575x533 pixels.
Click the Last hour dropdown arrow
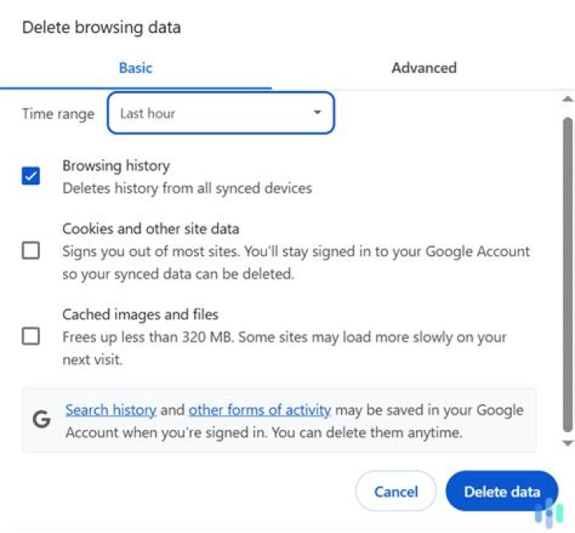click(x=317, y=113)
